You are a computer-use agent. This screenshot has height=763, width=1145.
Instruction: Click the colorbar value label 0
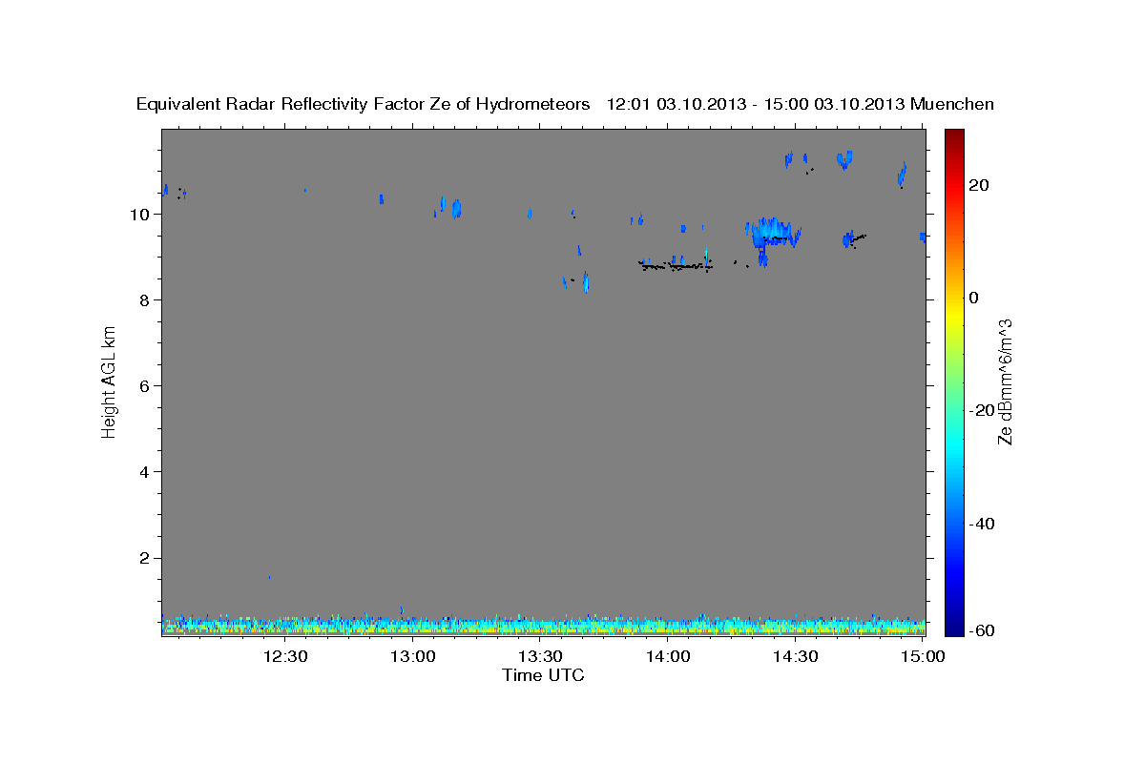tap(975, 298)
